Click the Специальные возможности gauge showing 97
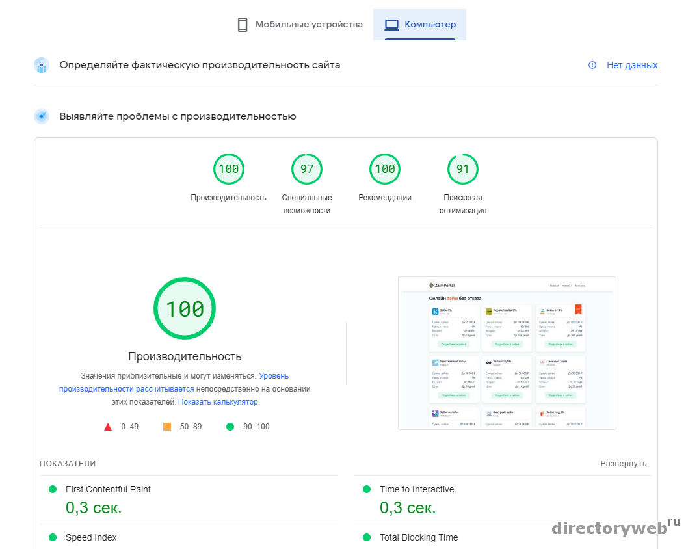Screen dimensions: 686x549 tap(307, 169)
